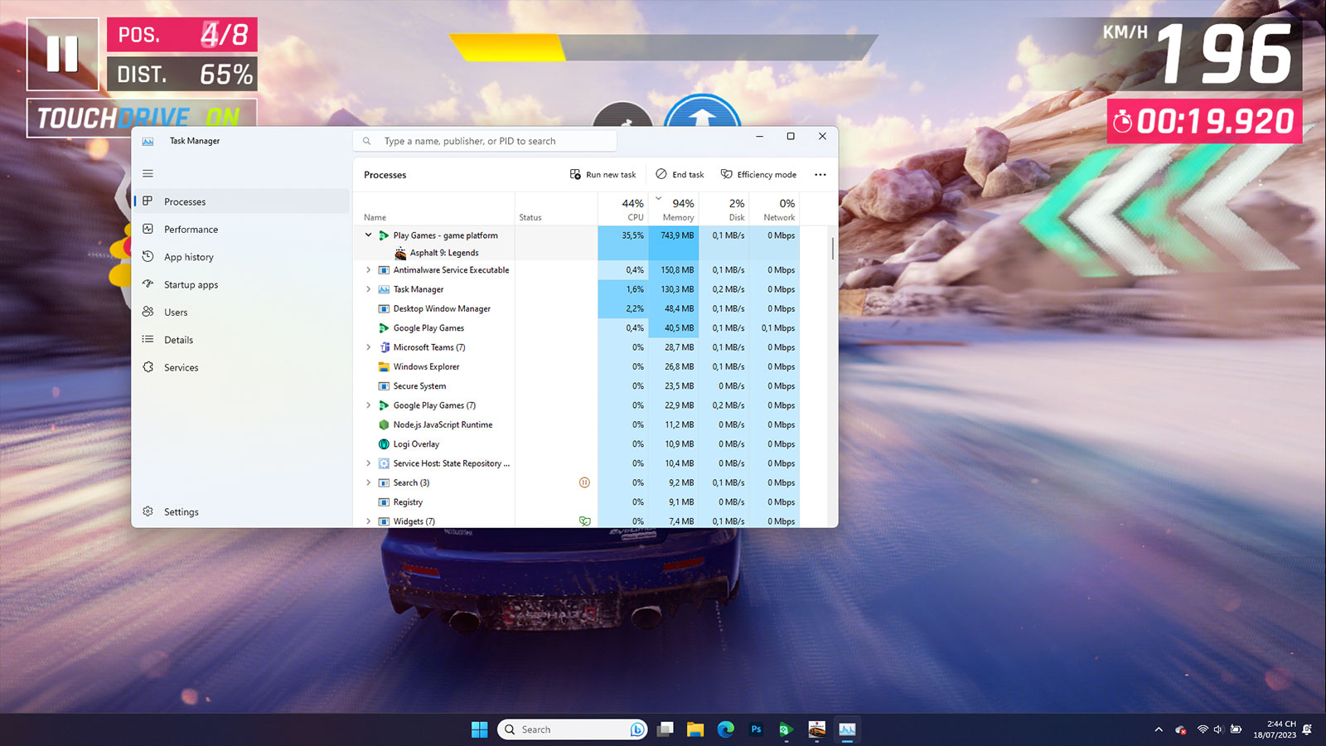Pause the Asphalt 9 race

[62, 54]
